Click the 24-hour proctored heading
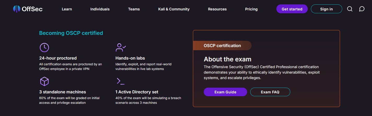 coord(58,58)
